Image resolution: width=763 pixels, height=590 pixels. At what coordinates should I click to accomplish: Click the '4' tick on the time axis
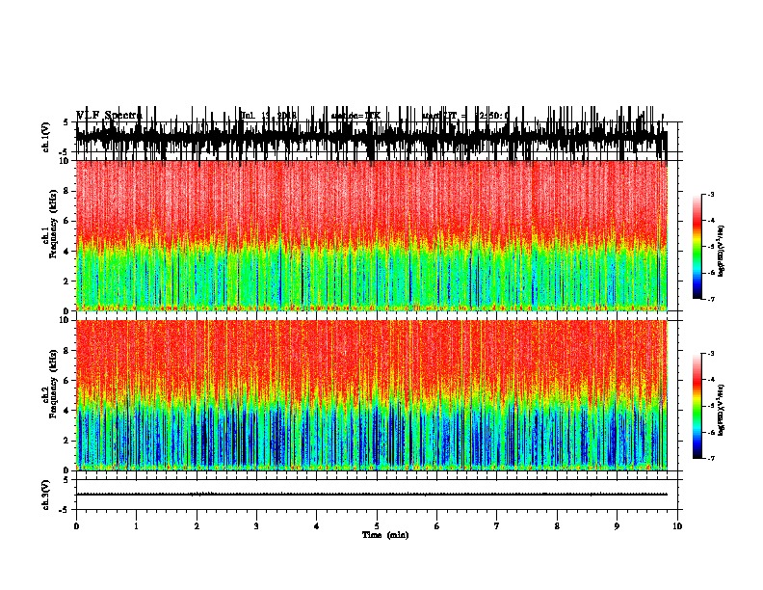pos(317,526)
